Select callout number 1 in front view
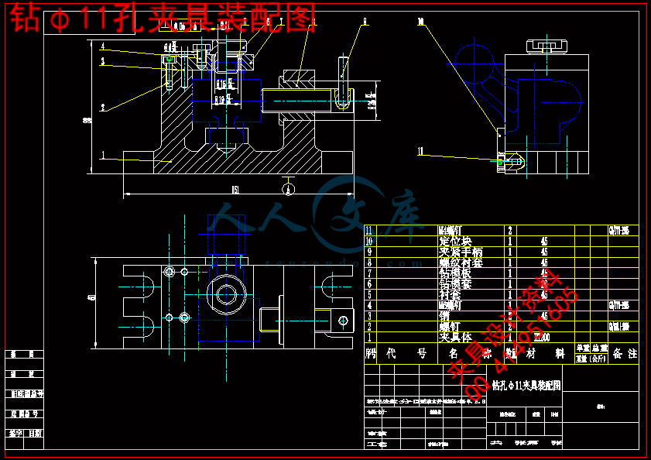Screen dimensions: 651x460 click(x=101, y=156)
